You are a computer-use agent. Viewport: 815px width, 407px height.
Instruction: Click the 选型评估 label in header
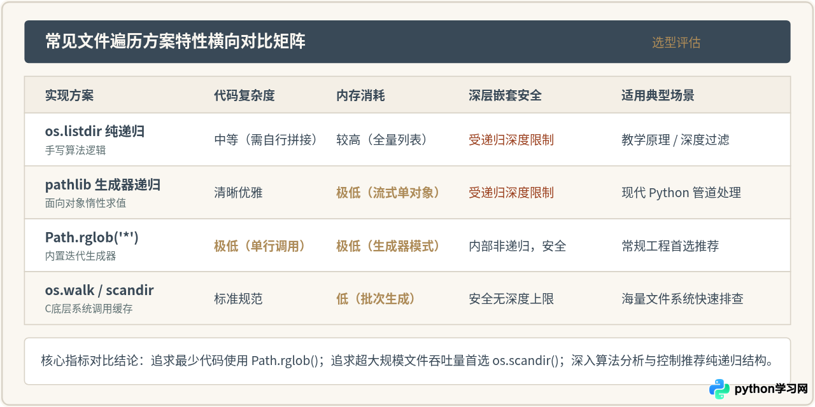tap(676, 43)
